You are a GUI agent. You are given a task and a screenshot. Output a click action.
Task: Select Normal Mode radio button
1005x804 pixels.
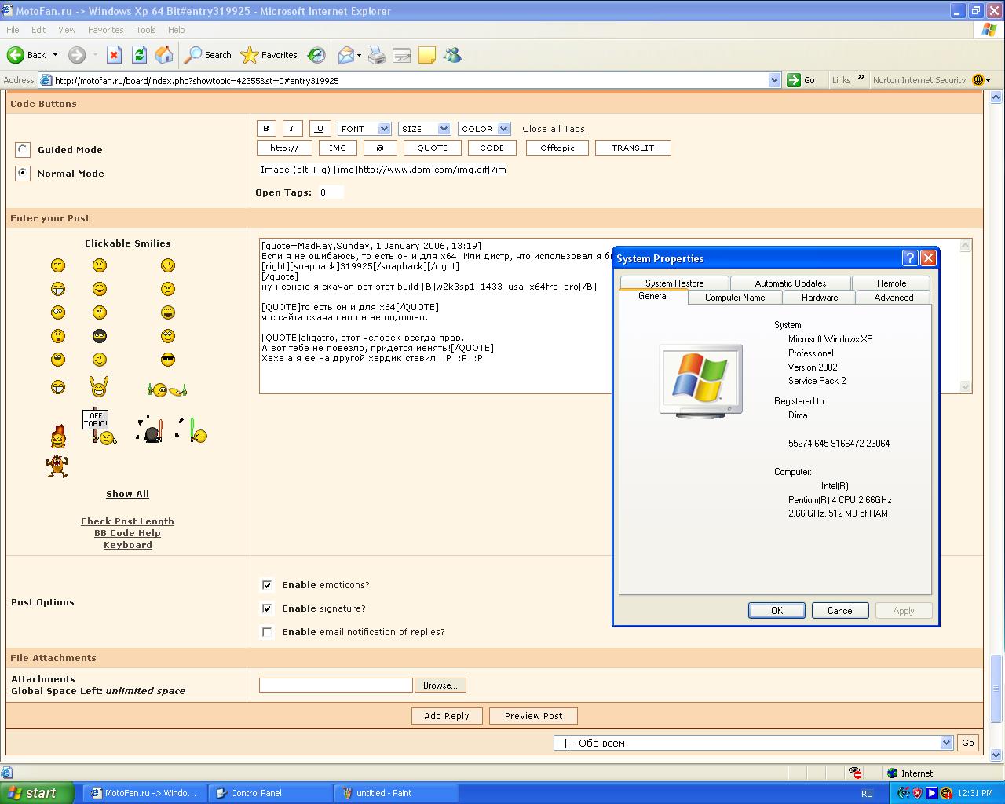pos(23,174)
